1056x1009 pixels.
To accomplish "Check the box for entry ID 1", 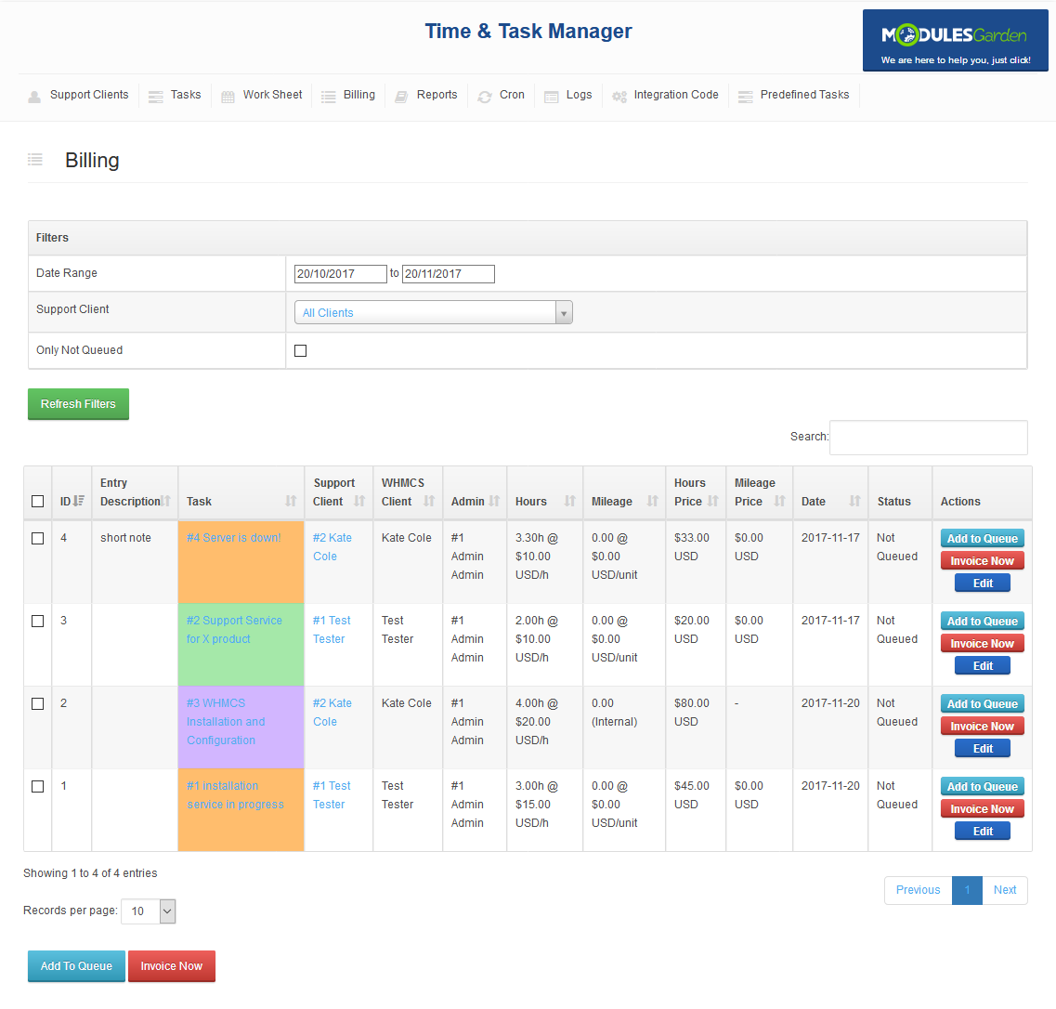I will (x=38, y=787).
